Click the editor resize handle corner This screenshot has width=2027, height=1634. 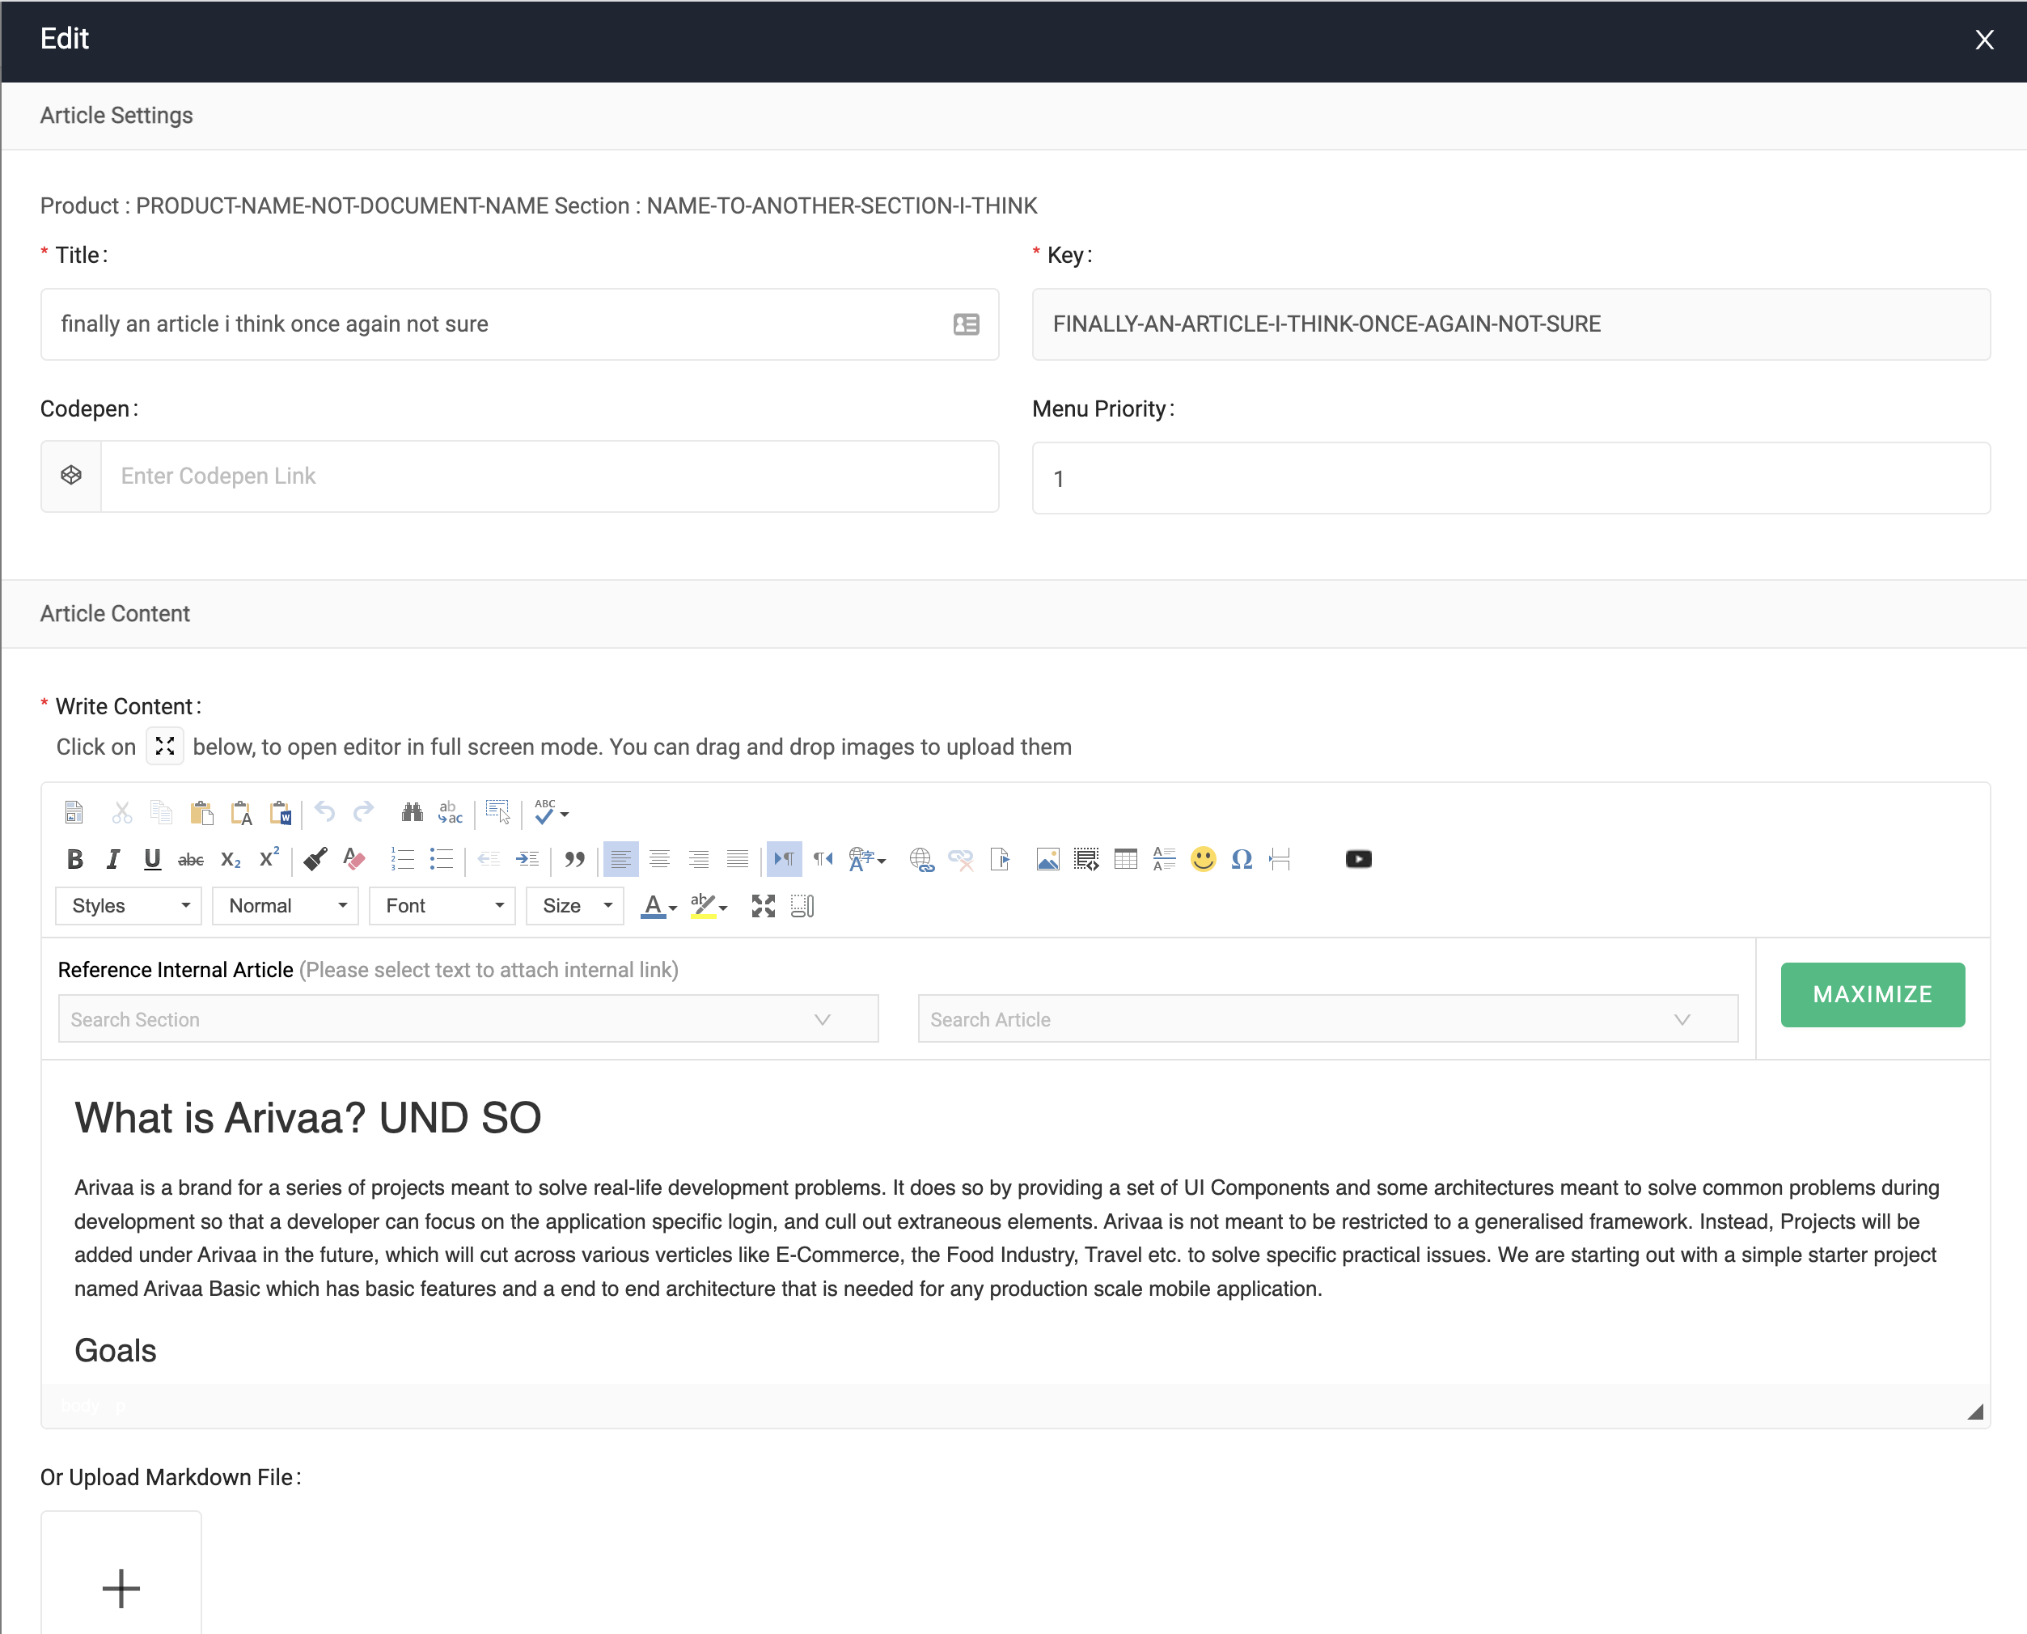pos(1975,1411)
